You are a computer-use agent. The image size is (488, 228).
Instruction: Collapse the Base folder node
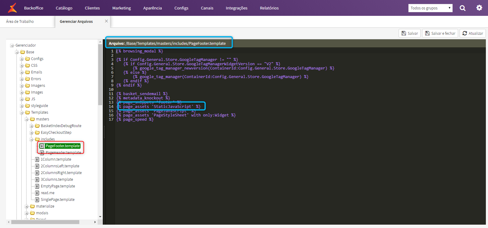[17, 52]
